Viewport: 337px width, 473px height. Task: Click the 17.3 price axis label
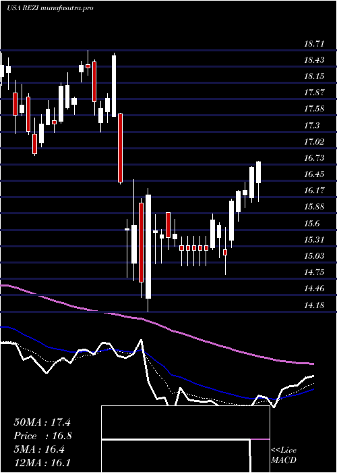click(x=311, y=126)
